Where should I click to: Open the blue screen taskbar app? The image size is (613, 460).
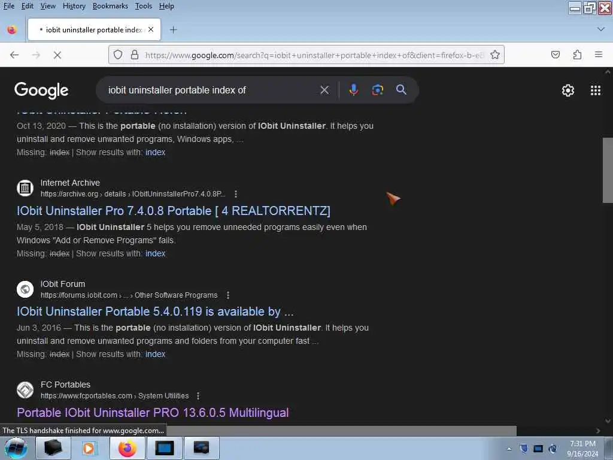click(x=164, y=448)
